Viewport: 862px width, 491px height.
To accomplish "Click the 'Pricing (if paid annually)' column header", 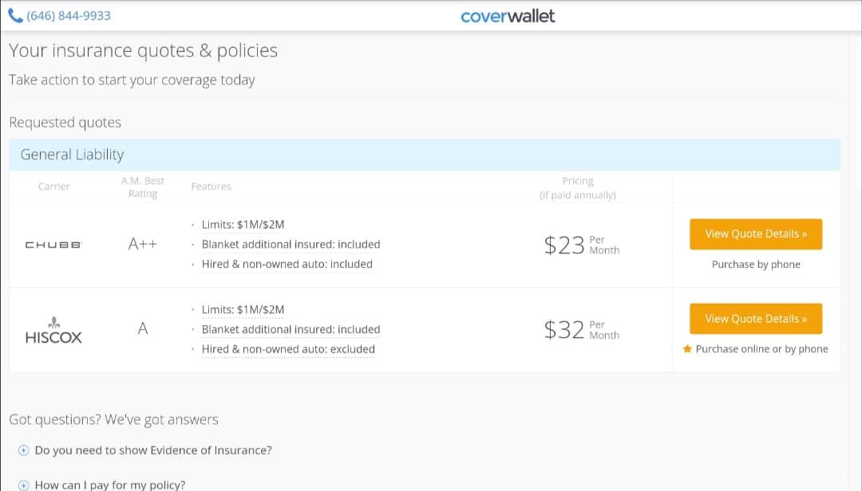I will [x=578, y=188].
